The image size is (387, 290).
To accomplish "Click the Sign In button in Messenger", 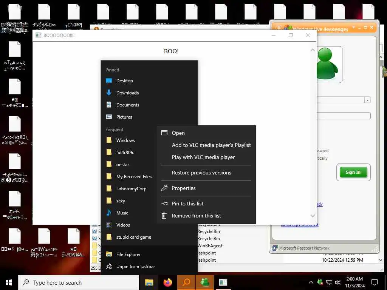I will [353, 172].
